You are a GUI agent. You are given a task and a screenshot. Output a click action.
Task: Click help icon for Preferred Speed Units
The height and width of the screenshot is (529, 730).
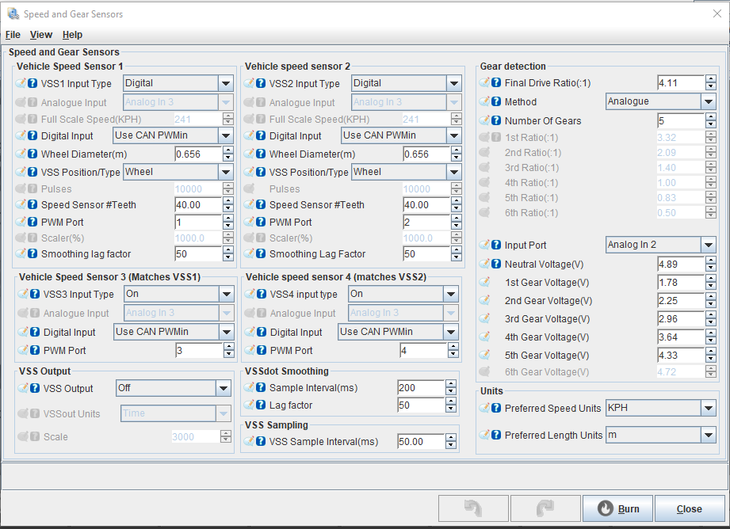point(496,409)
